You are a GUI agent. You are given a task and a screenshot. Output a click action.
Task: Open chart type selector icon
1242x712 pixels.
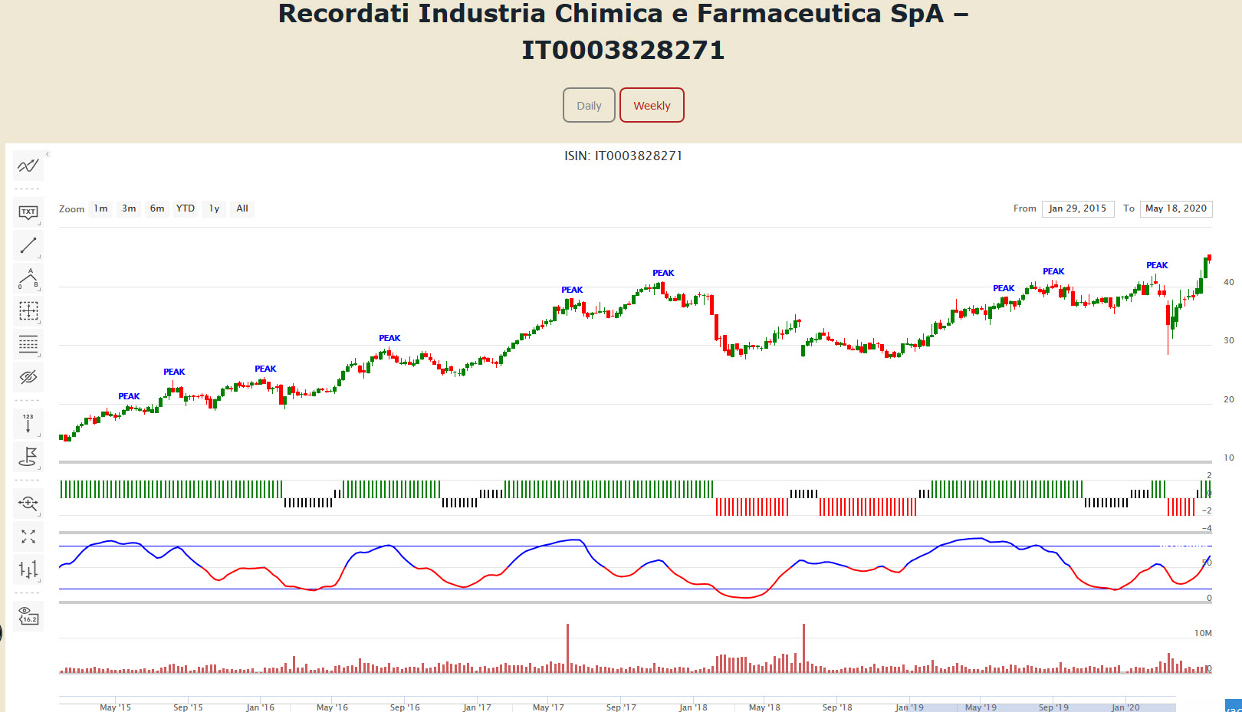click(x=28, y=569)
